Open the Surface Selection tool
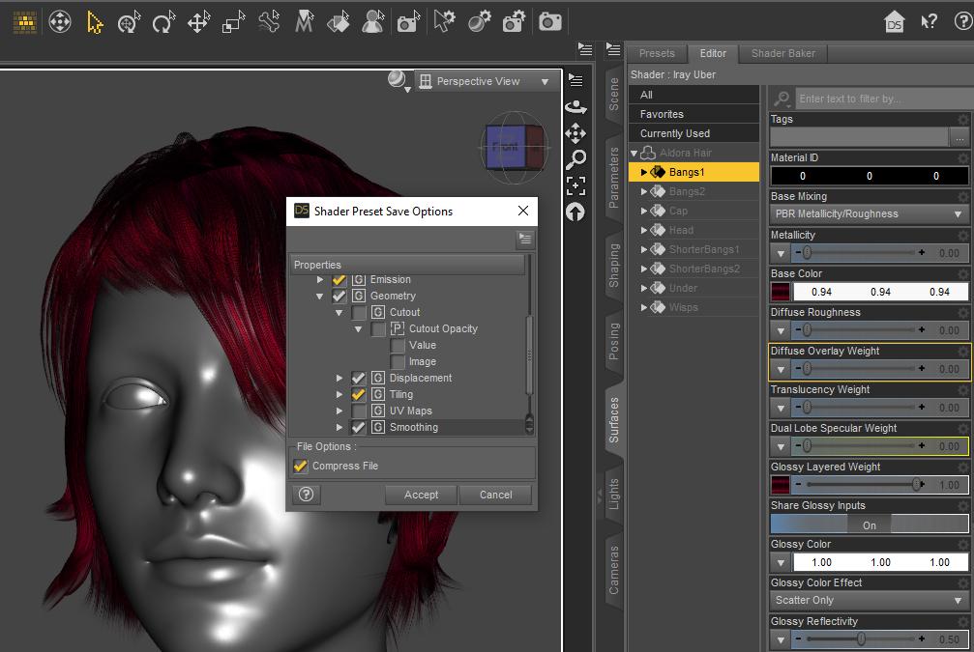This screenshot has width=974, height=652. (x=338, y=22)
